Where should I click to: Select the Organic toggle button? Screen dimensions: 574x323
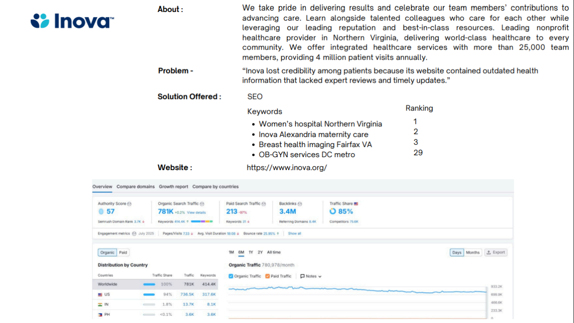coord(107,252)
